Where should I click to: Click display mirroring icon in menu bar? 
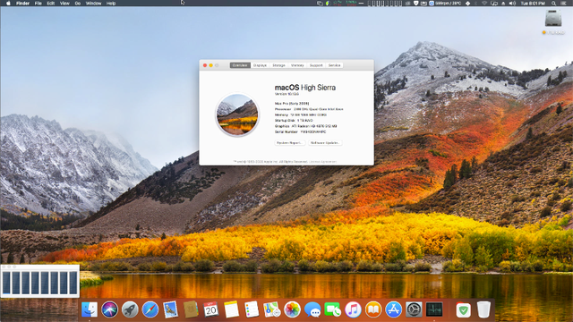494,4
